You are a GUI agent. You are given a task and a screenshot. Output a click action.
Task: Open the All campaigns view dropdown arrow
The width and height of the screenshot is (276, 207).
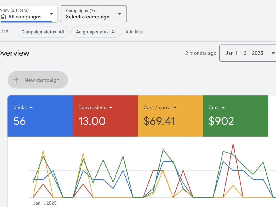51,14
